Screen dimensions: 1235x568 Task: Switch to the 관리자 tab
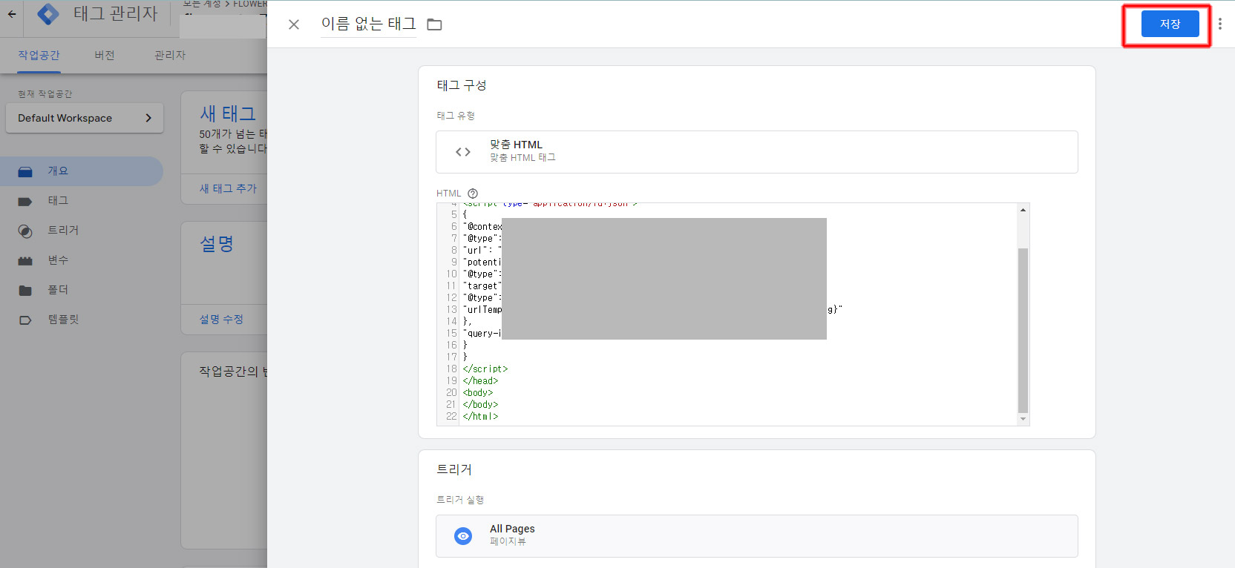pos(170,55)
